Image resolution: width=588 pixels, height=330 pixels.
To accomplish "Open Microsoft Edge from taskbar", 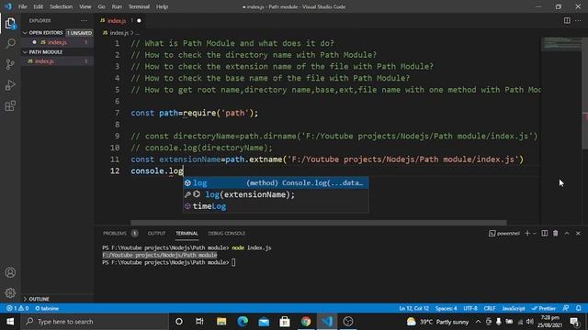I will (243, 322).
